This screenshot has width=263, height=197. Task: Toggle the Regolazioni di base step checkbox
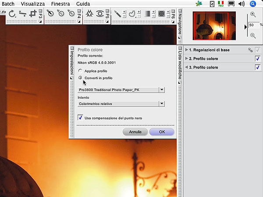pyautogui.click(x=257, y=50)
